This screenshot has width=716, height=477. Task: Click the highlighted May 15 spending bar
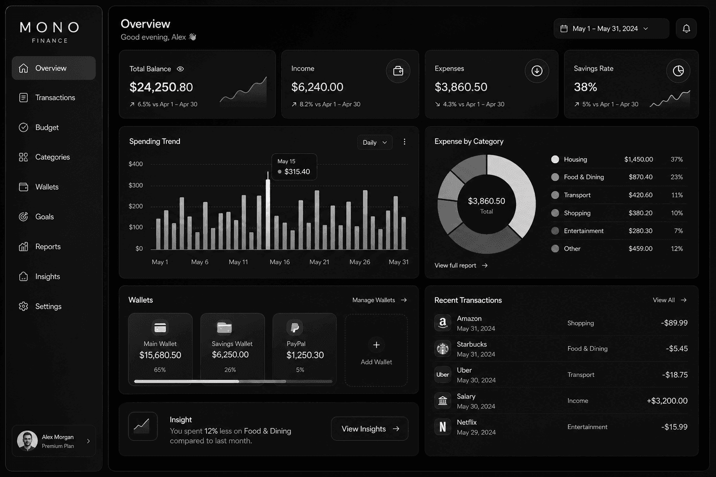tap(267, 214)
